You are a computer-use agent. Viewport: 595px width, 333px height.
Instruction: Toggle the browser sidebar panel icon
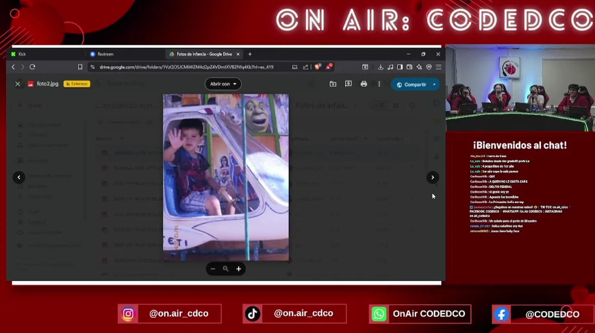400,67
